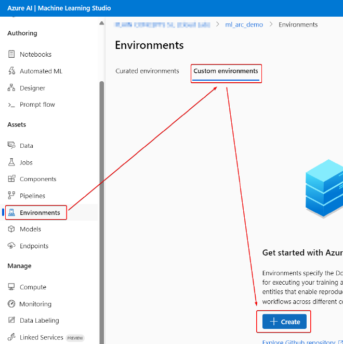
Task: Click the Automated ML lightning icon
Action: pos(11,71)
